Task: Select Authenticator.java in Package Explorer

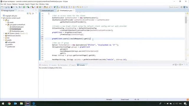Action: point(17,27)
